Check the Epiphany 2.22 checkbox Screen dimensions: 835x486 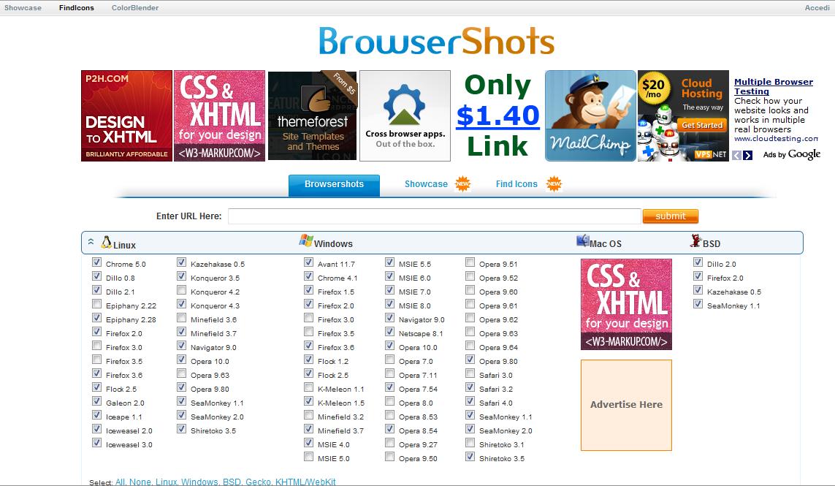tap(96, 304)
